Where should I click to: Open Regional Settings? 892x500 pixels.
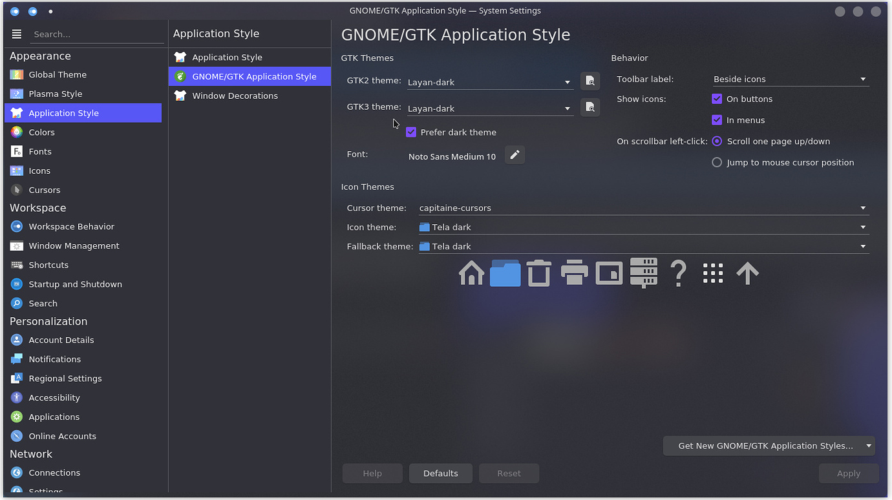point(83,379)
